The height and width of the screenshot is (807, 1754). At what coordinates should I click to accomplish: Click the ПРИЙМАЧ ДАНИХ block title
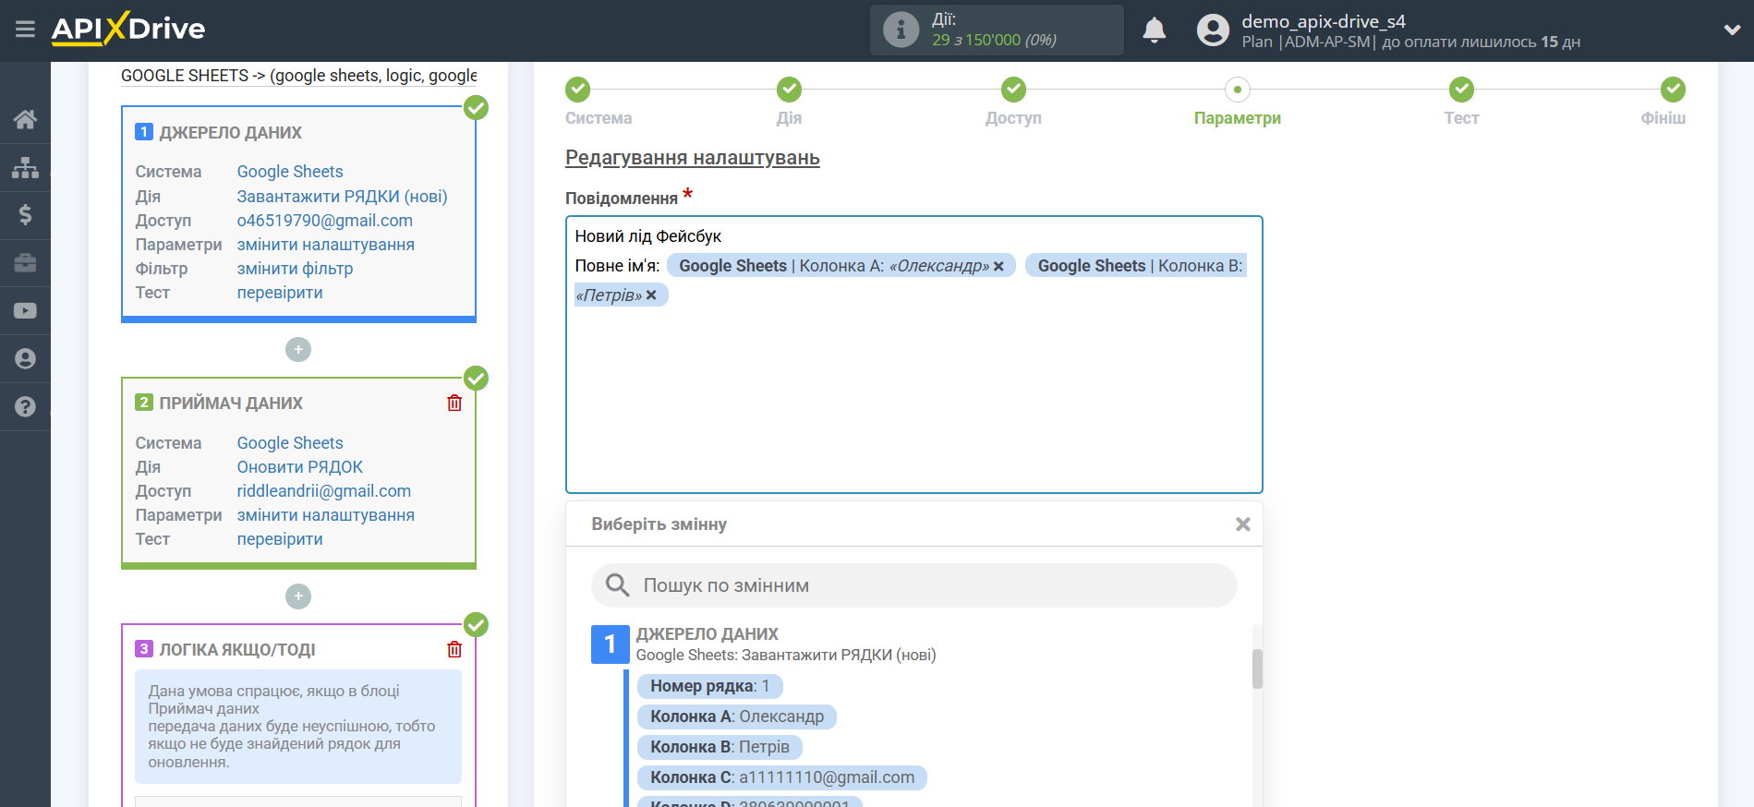231,403
